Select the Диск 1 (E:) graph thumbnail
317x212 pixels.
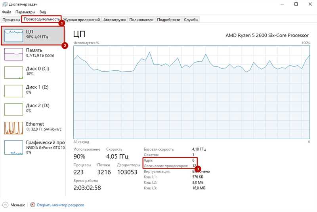pyautogui.click(x=13, y=91)
